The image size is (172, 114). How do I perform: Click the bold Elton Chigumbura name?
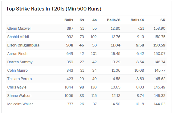pos(23,45)
